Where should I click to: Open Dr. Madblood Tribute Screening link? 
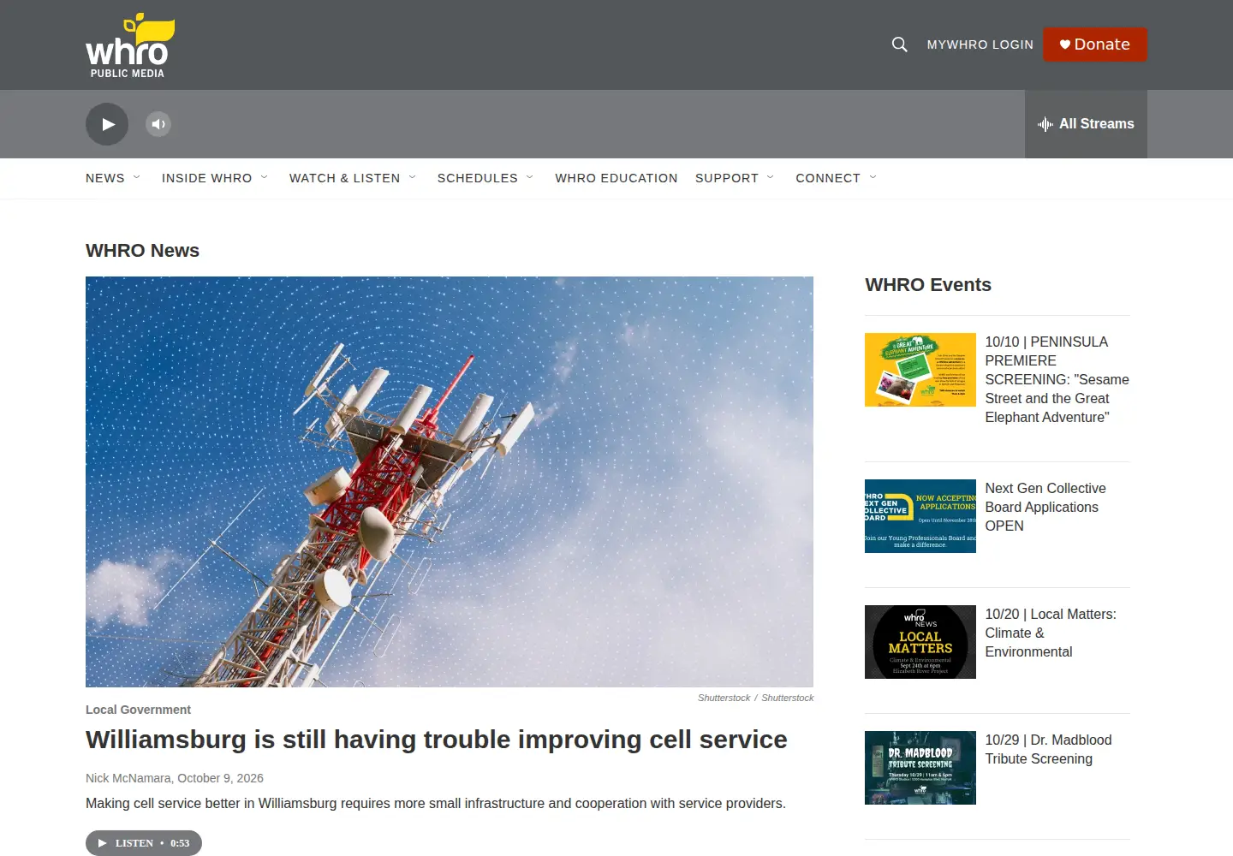[1048, 749]
